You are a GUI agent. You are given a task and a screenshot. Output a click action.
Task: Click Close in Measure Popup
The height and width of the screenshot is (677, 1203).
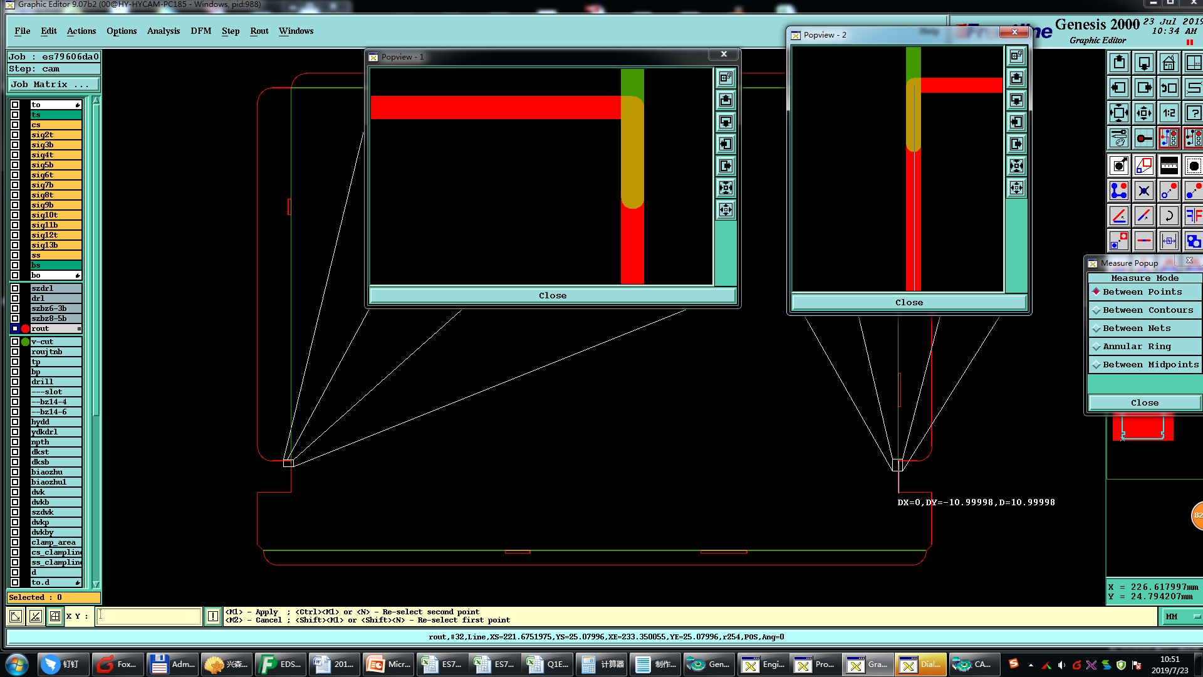pyautogui.click(x=1144, y=403)
